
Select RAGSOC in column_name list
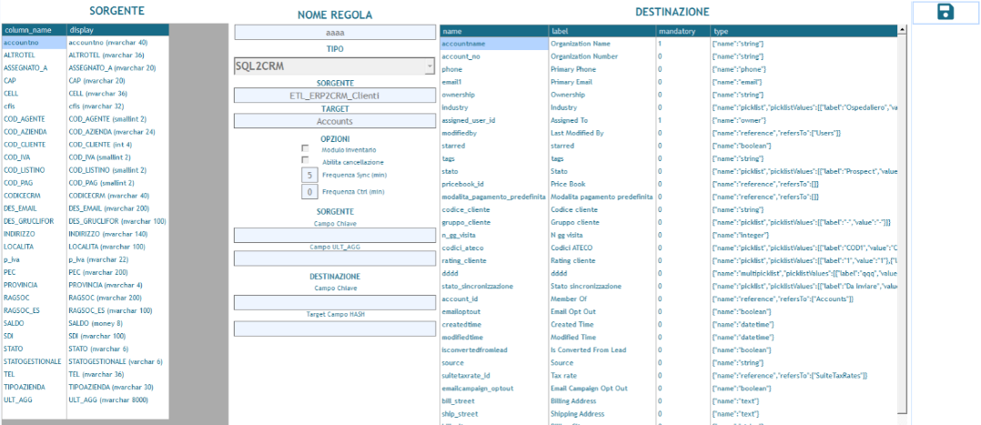(34, 298)
